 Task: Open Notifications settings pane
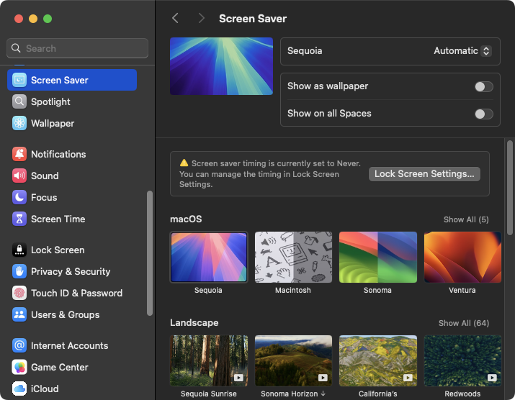click(72, 154)
